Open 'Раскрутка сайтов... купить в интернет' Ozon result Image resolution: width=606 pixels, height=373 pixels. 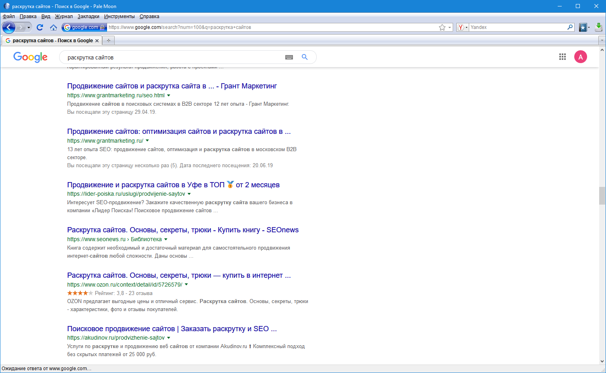[179, 275]
